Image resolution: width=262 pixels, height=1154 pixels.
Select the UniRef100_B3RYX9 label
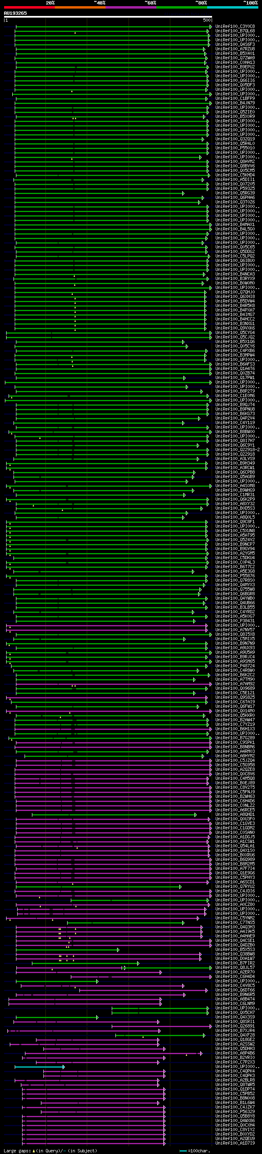235,279
